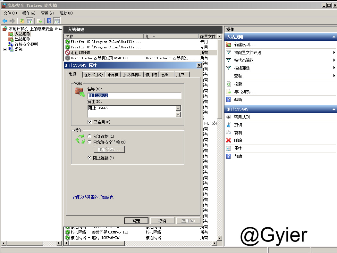Toggle the 已启用 checkbox
The image size is (337, 253).
point(90,122)
